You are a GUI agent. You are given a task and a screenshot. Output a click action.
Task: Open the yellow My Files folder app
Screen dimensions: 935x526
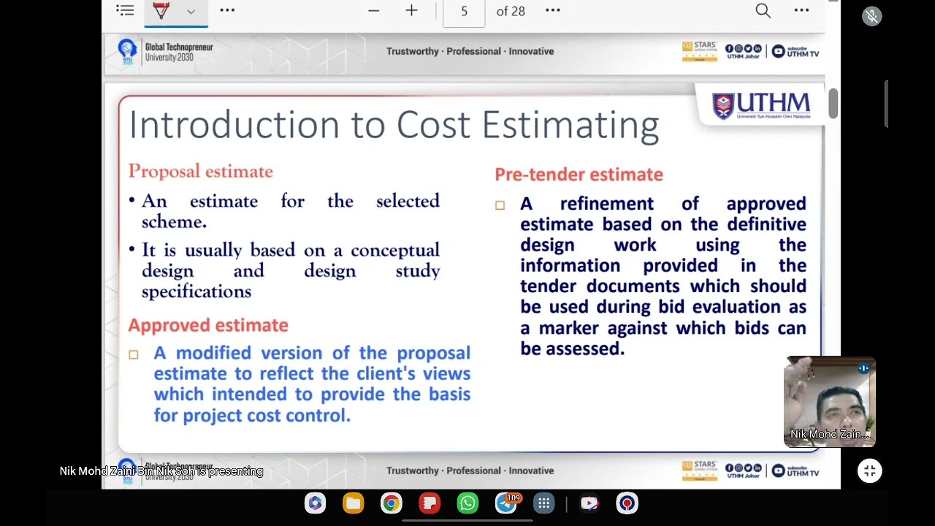(353, 503)
